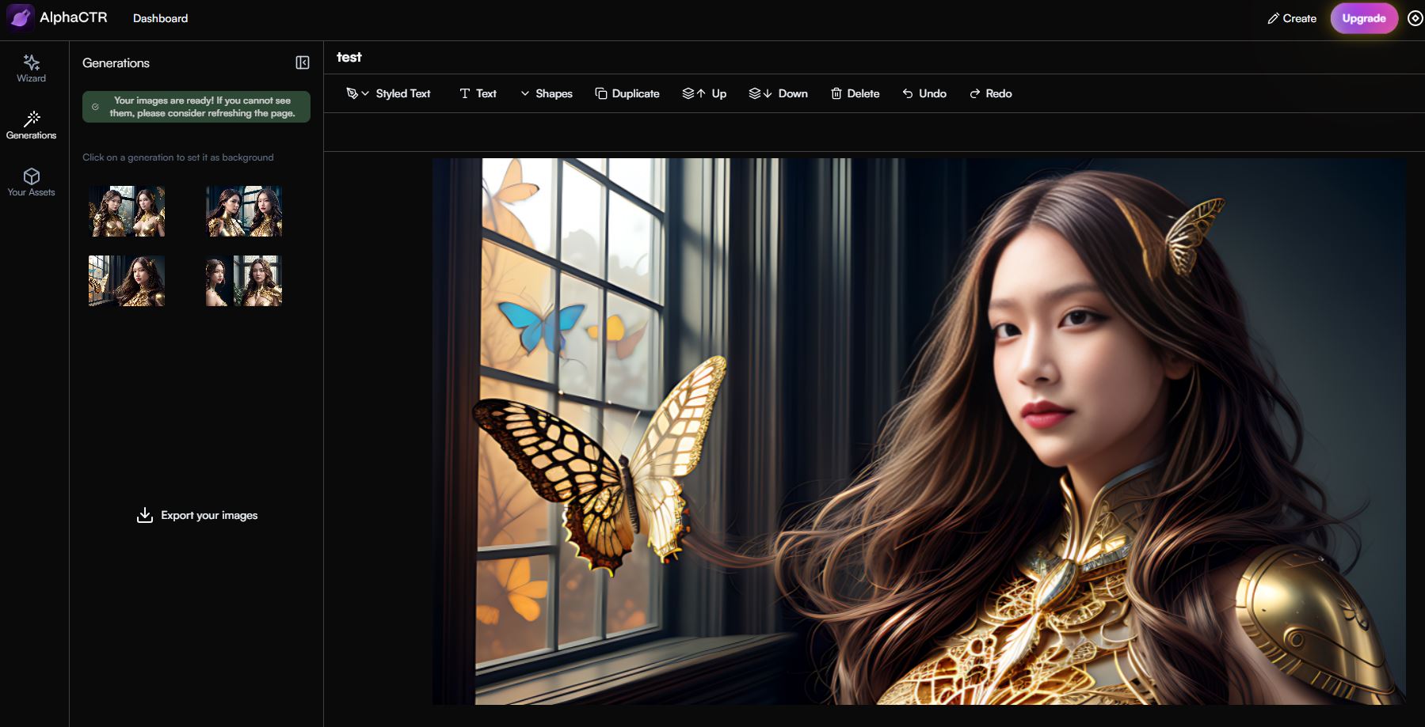Select the top-left generation thumbnail
1425x727 pixels.
[127, 211]
